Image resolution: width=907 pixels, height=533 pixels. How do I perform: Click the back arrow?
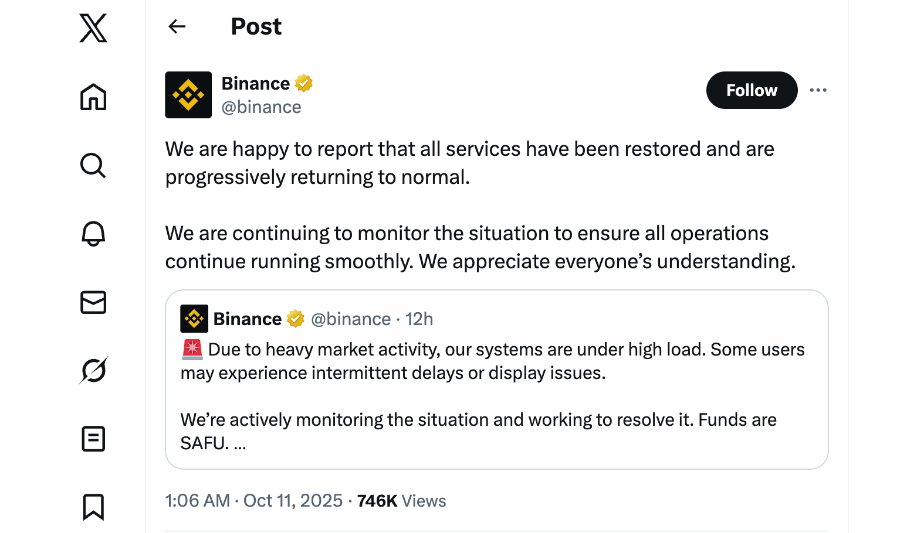pos(177,26)
